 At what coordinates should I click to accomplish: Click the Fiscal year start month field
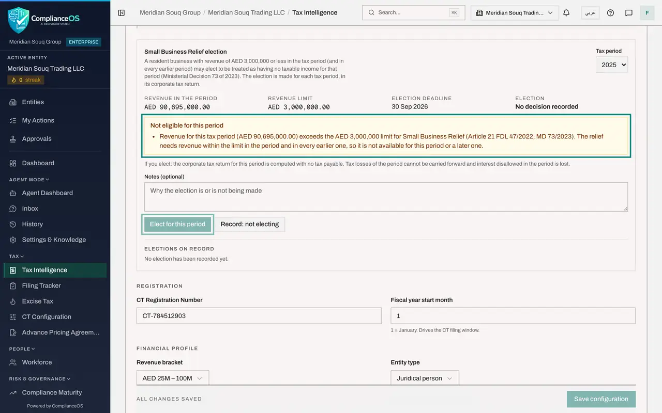tap(513, 316)
